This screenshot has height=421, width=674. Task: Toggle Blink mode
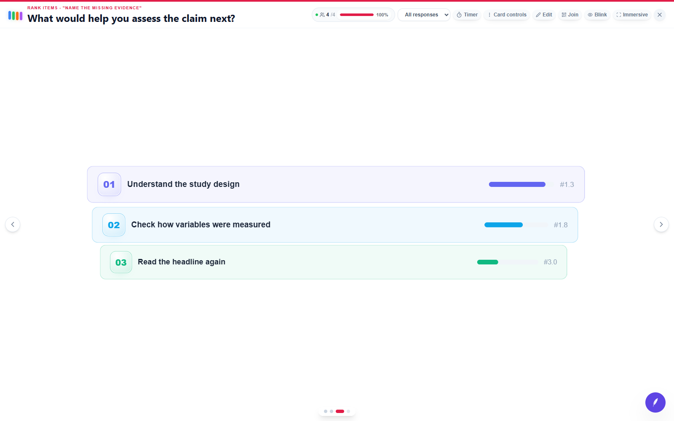pyautogui.click(x=597, y=15)
